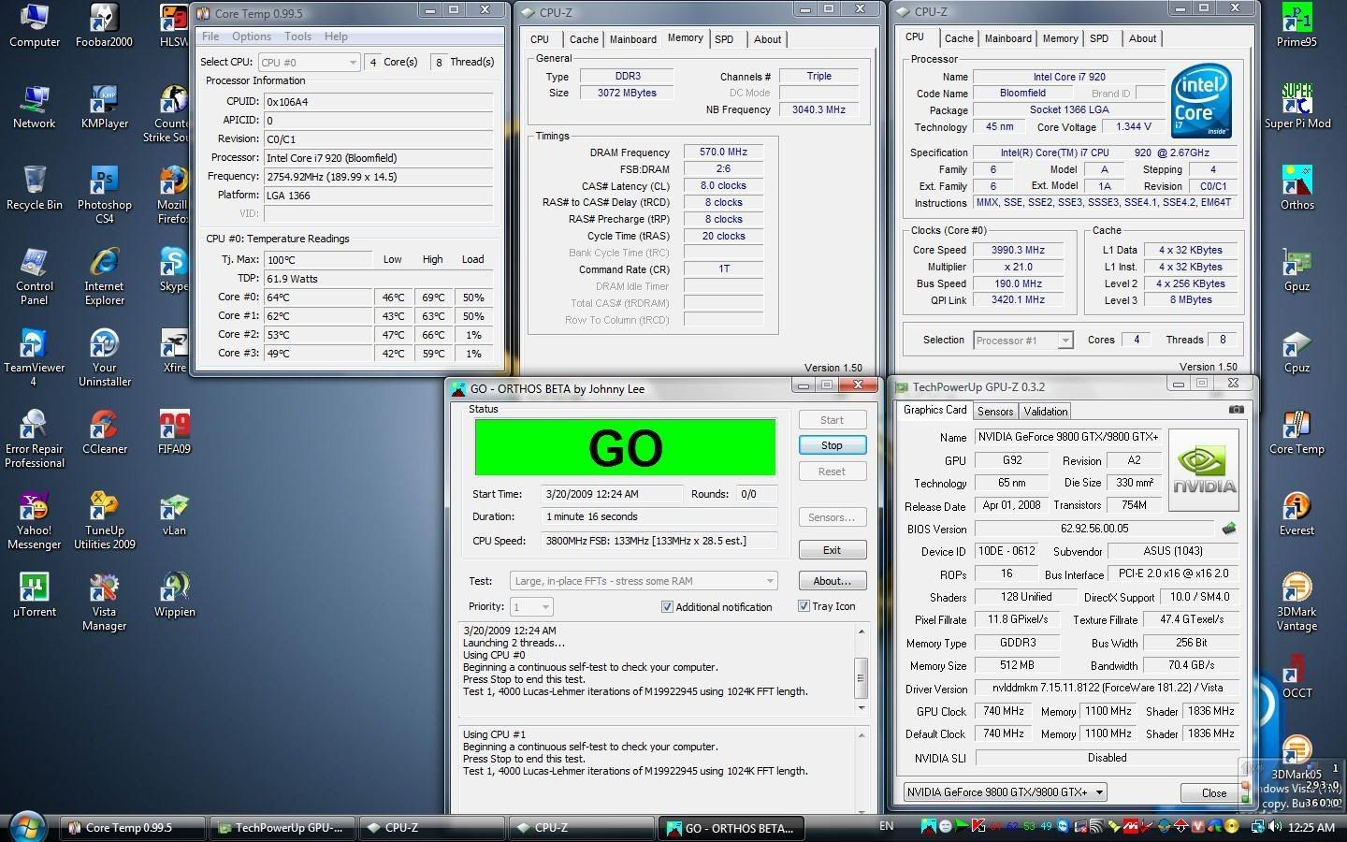
Task: Launch Foobar2000 from the desktop
Action: click(104, 25)
